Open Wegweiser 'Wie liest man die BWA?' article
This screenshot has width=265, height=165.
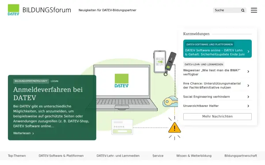click(212, 72)
